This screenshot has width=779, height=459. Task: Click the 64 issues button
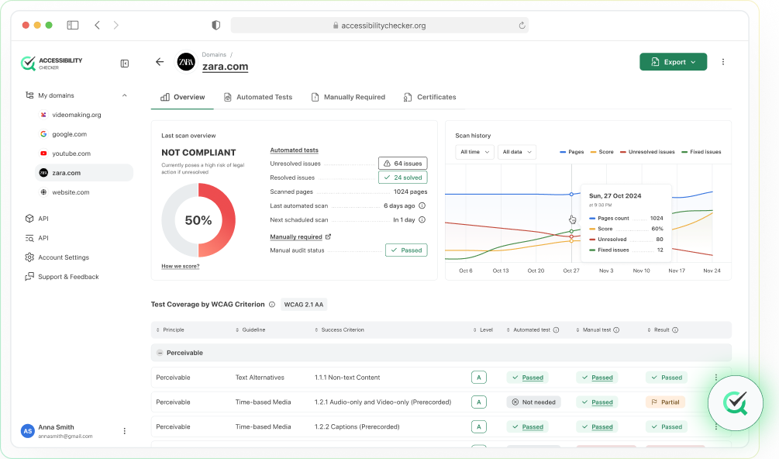coord(403,164)
